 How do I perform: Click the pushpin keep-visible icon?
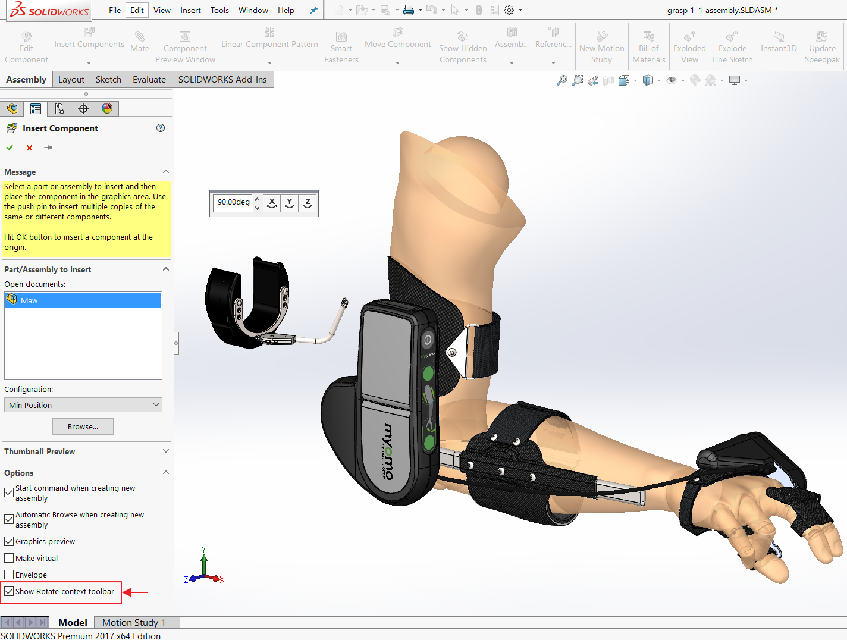pyautogui.click(x=49, y=148)
